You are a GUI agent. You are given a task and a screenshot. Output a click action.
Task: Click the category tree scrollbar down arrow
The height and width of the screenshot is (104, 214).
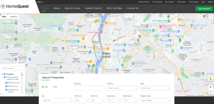click(22, 92)
